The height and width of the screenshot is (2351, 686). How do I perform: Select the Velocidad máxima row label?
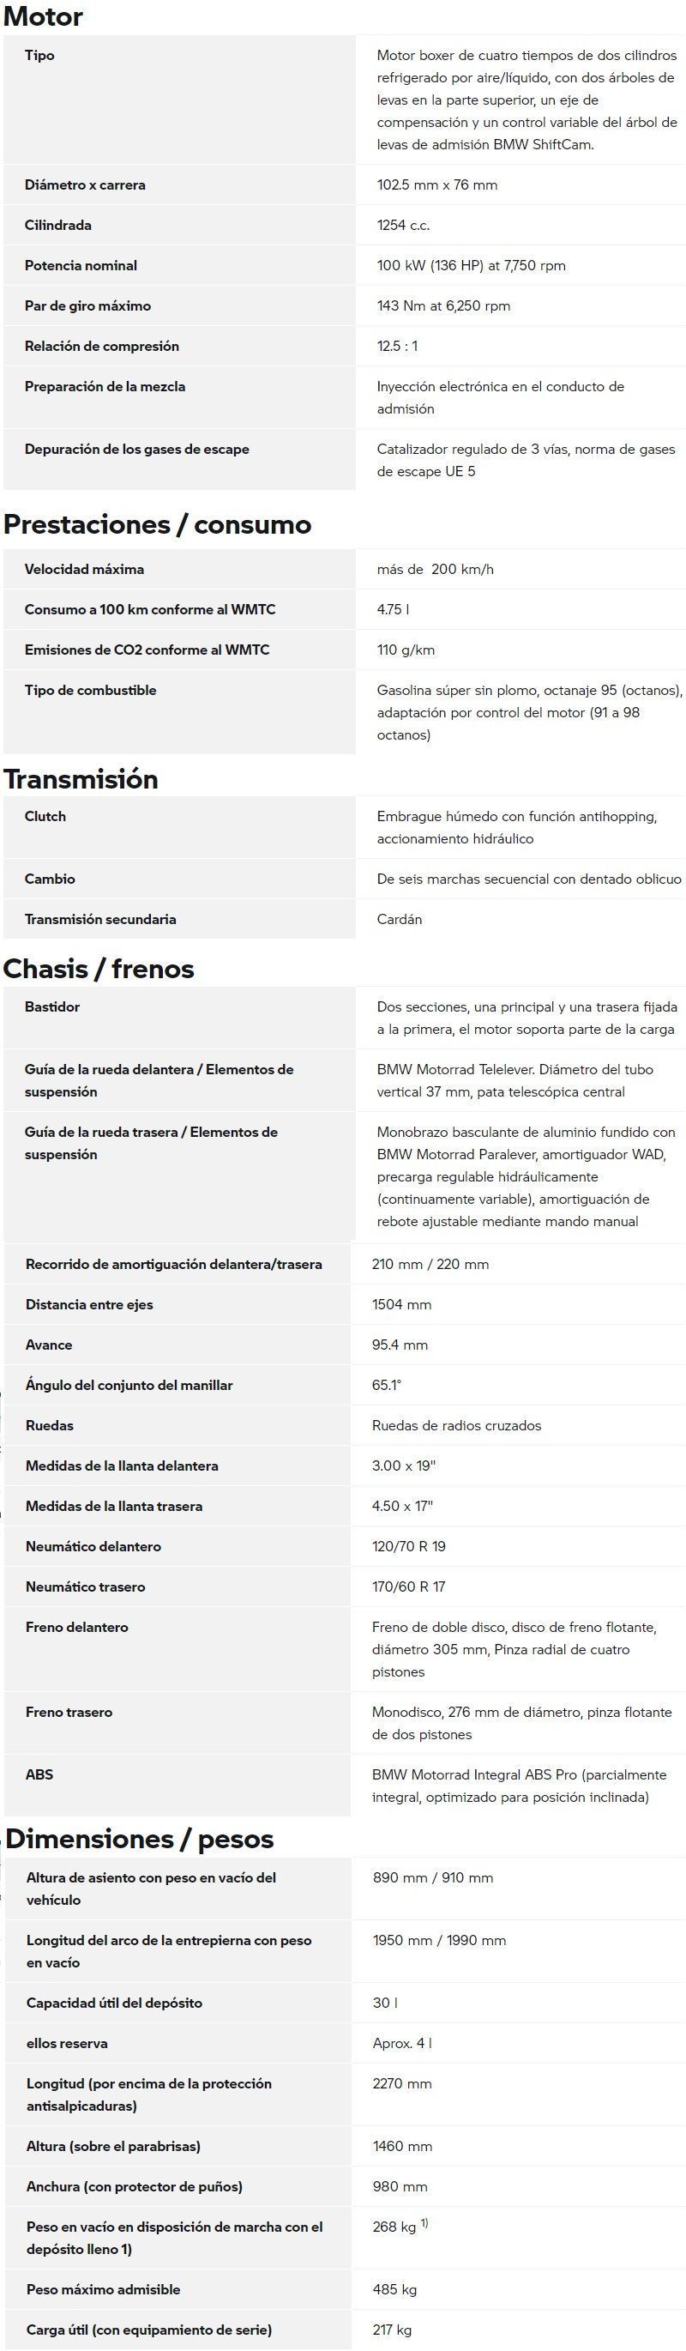click(x=84, y=570)
